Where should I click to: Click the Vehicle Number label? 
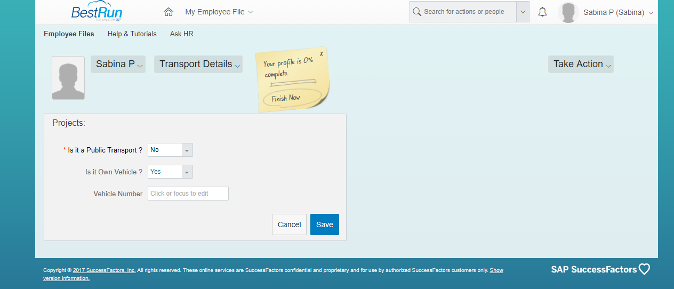(118, 194)
